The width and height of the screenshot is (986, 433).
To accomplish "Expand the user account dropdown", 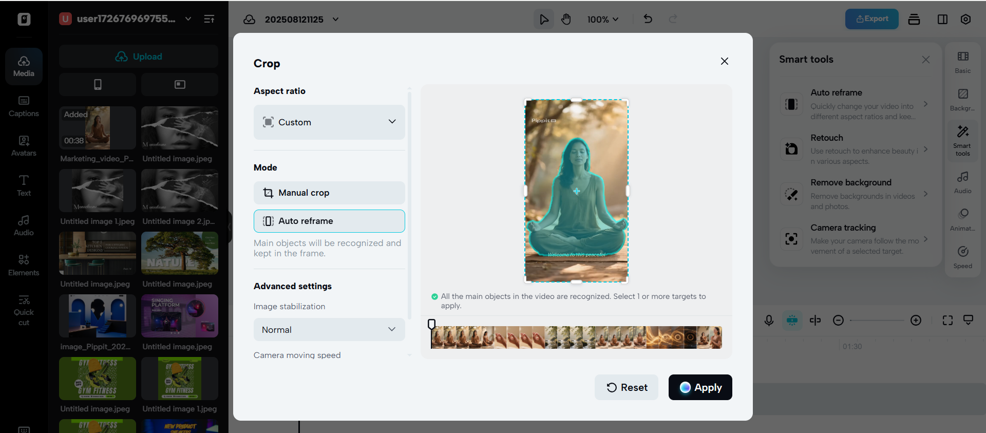I will point(188,19).
